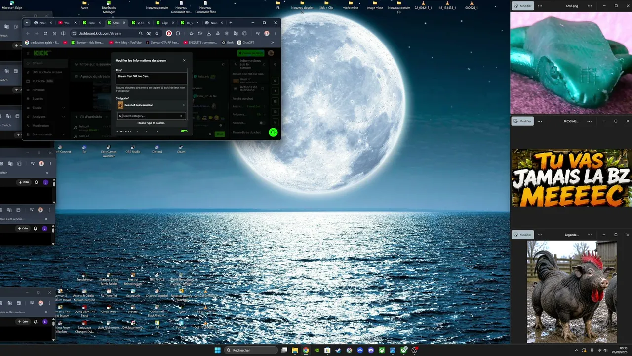Close the stream info modal
The height and width of the screenshot is (356, 632).
[184, 60]
